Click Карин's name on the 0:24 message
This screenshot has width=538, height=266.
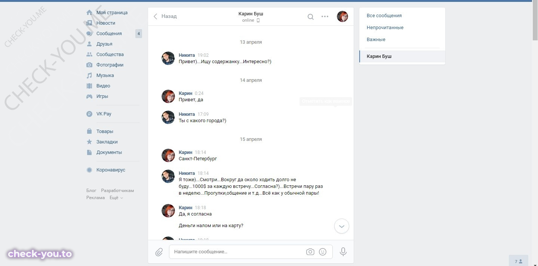click(185, 93)
